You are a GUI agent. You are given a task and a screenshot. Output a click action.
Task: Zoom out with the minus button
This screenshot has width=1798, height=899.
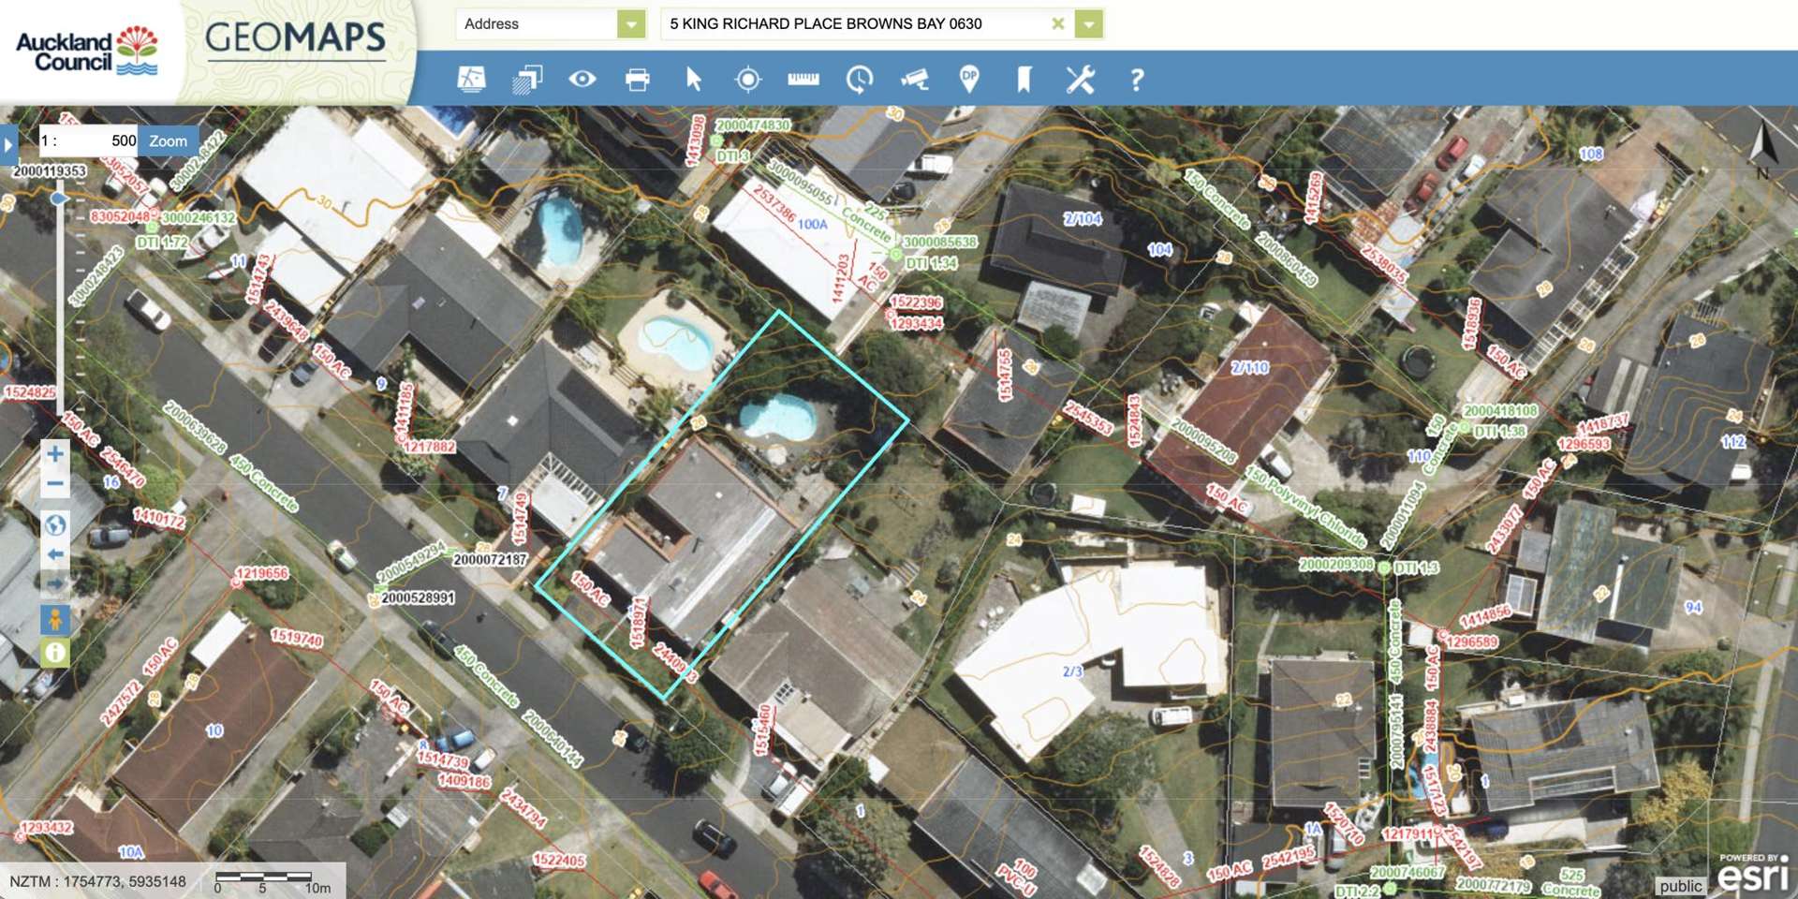pos(55,484)
